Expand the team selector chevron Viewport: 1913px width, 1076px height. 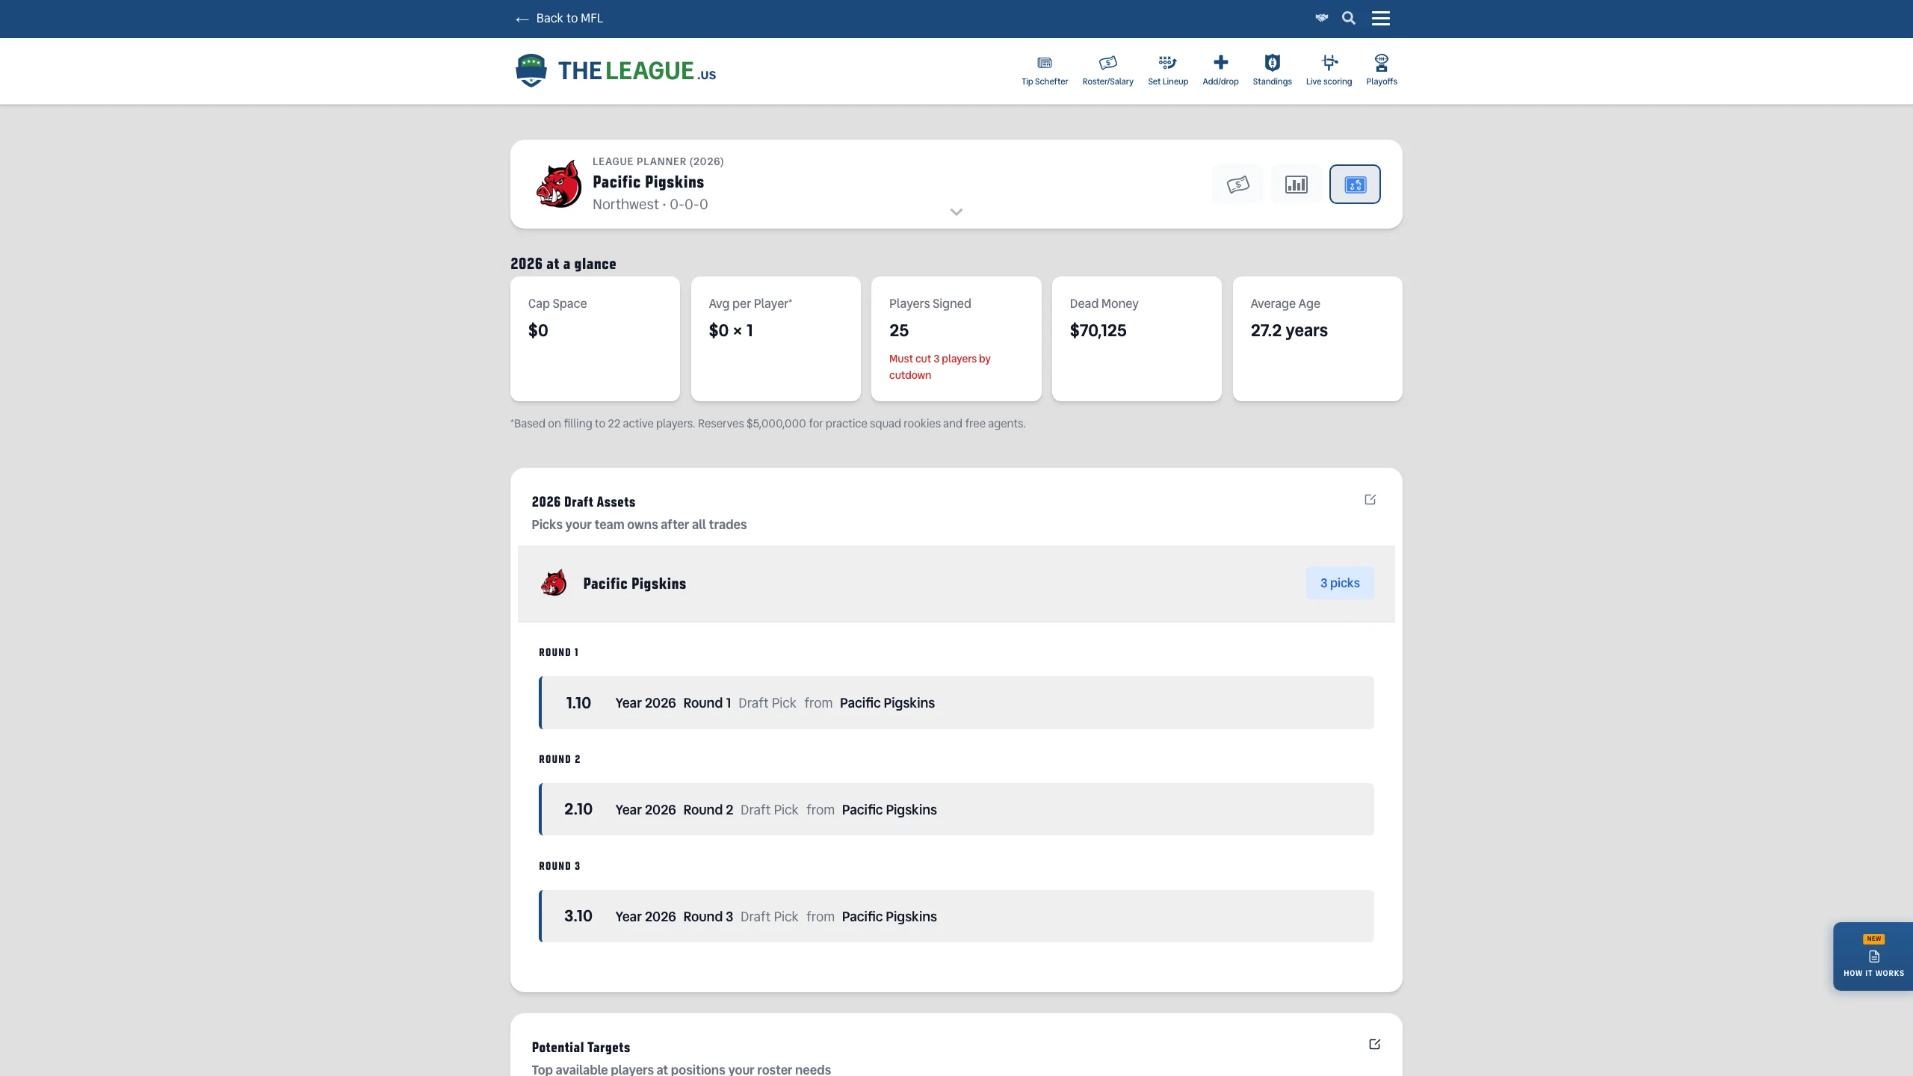click(x=956, y=212)
